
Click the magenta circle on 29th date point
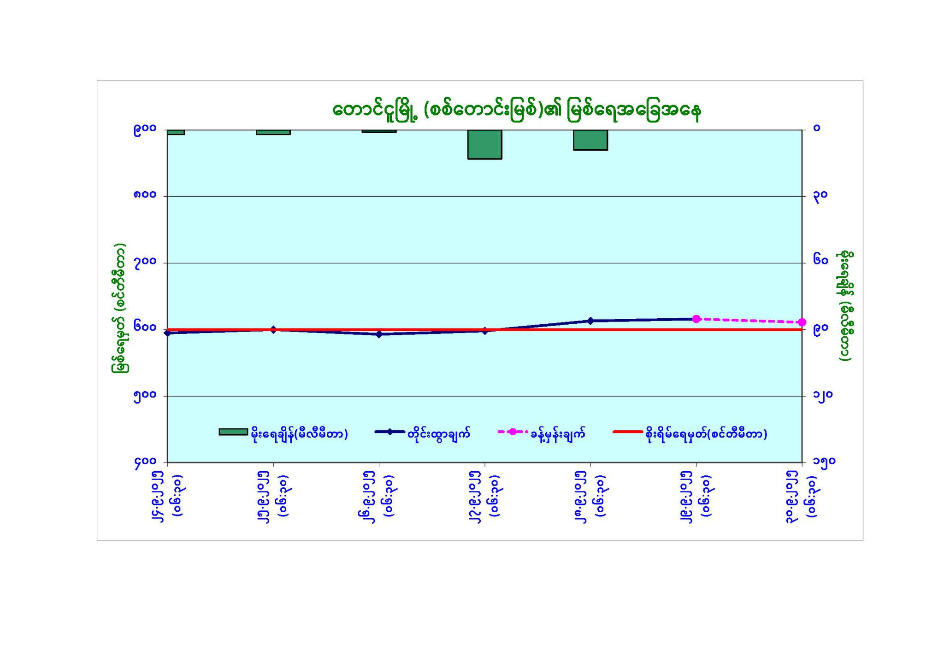(x=696, y=319)
